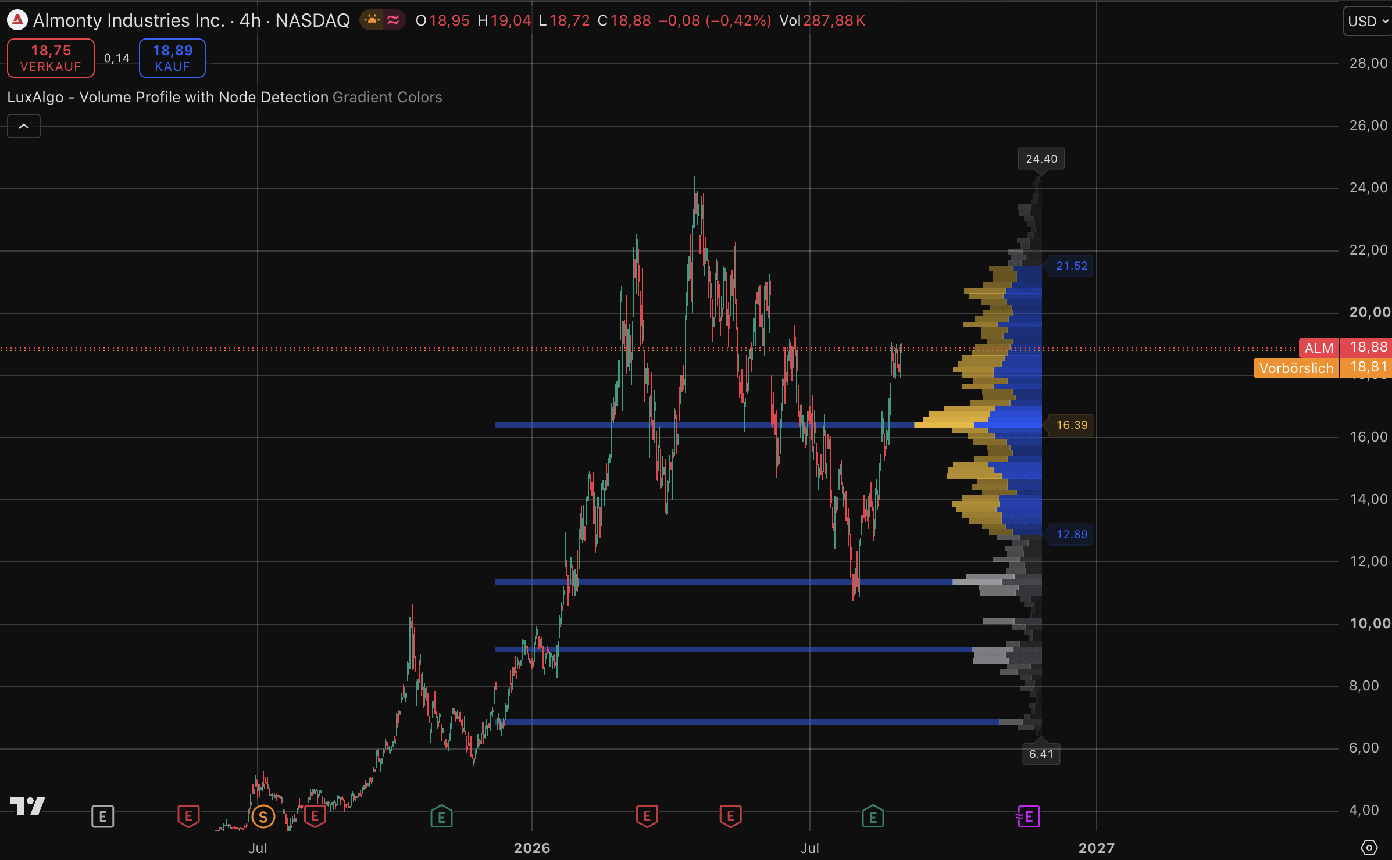Click the 24.40 profile high label
The height and width of the screenshot is (860, 1392).
click(x=1041, y=159)
